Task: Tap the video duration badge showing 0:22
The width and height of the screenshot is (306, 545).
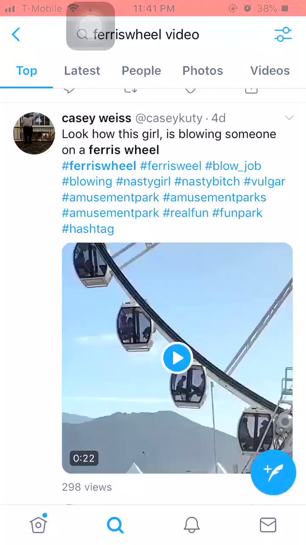Action: [83, 458]
